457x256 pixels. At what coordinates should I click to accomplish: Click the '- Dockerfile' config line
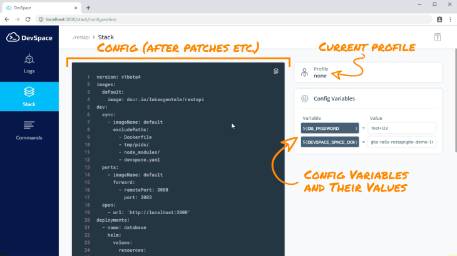[135, 137]
